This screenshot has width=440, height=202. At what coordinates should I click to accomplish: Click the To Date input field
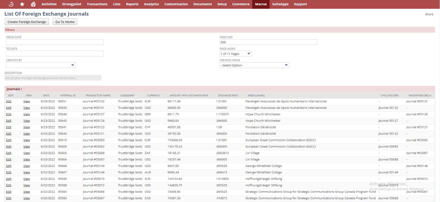(x=55, y=54)
